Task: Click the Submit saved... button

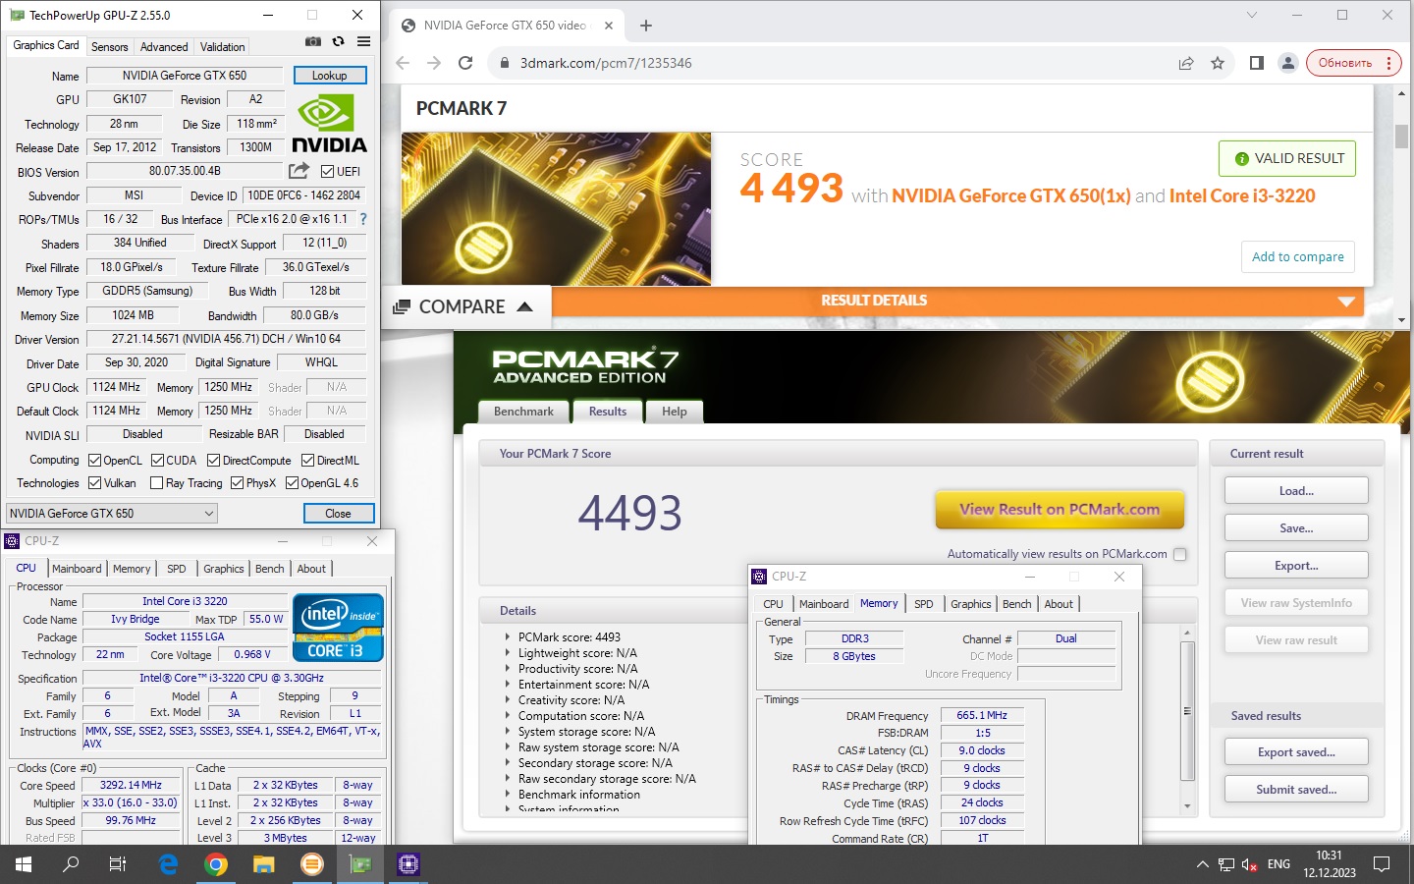Action: coord(1296,790)
